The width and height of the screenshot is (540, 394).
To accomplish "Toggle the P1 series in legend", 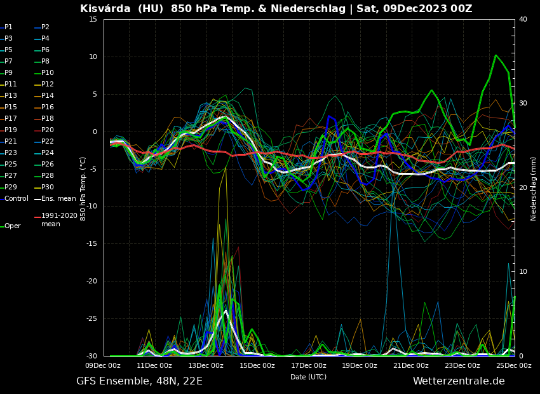I will (8, 27).
